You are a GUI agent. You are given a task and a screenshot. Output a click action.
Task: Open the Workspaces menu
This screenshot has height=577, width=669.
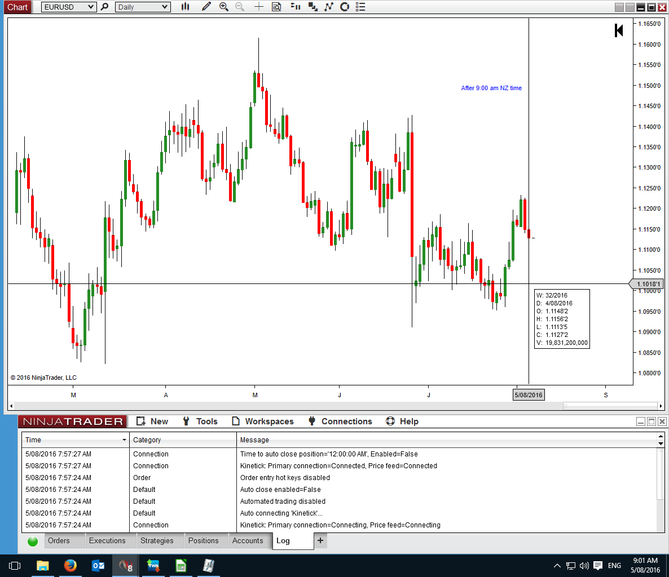(x=263, y=421)
